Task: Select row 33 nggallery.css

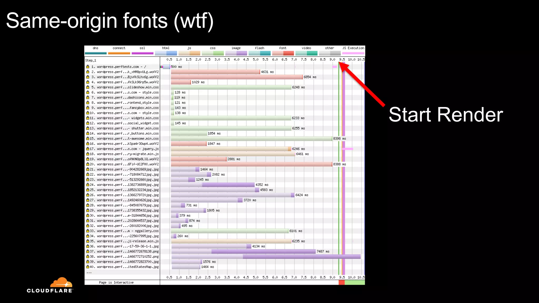Action: tap(122, 231)
